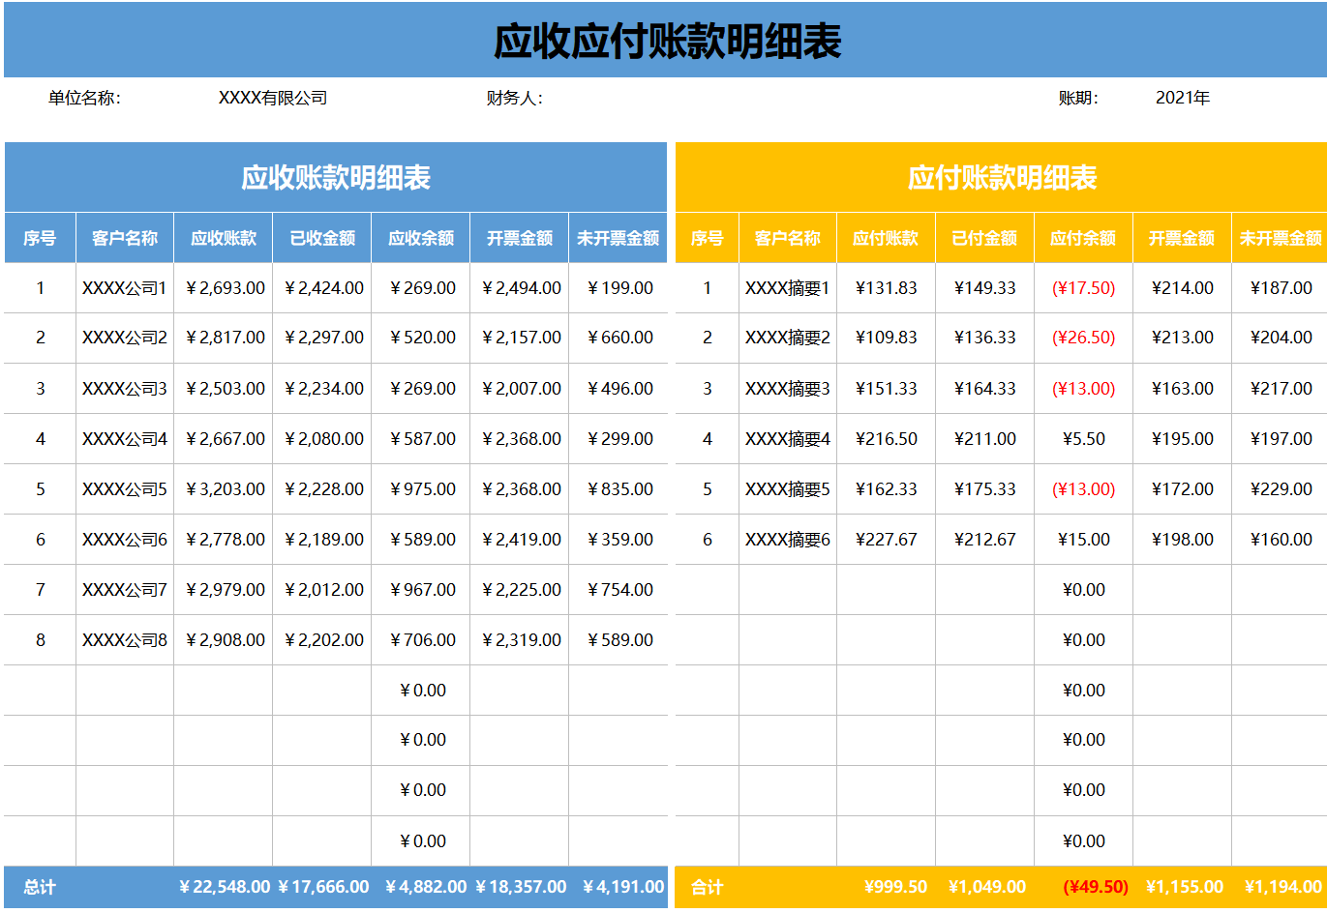
Task: Select the 已收金额 value ¥2,424.00
Action: [321, 287]
